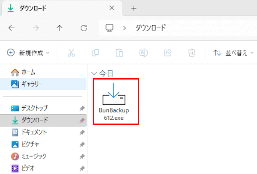The width and height of the screenshot is (257, 174).
Task: Close the ダウンロード tab
Action: (x=112, y=8)
